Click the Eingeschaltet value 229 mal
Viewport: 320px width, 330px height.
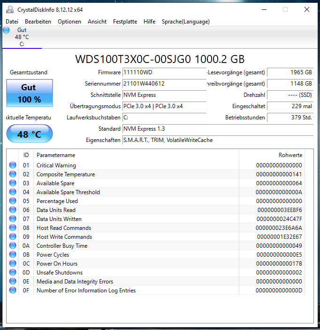[290, 106]
